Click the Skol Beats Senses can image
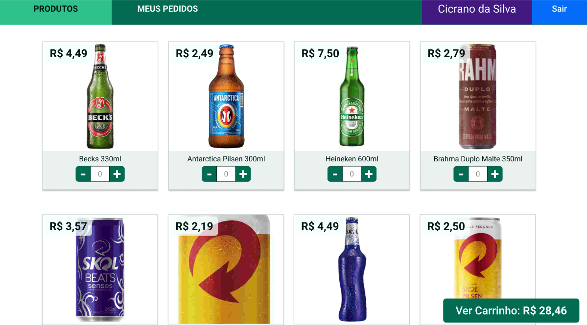The height and width of the screenshot is (325, 587). (x=100, y=269)
